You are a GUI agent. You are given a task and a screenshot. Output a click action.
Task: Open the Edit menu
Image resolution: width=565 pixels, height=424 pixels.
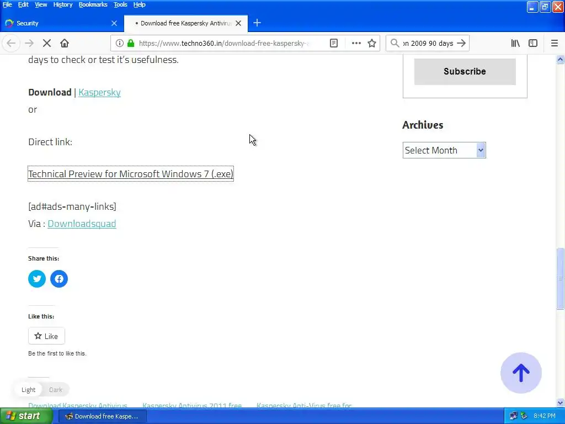(x=23, y=4)
